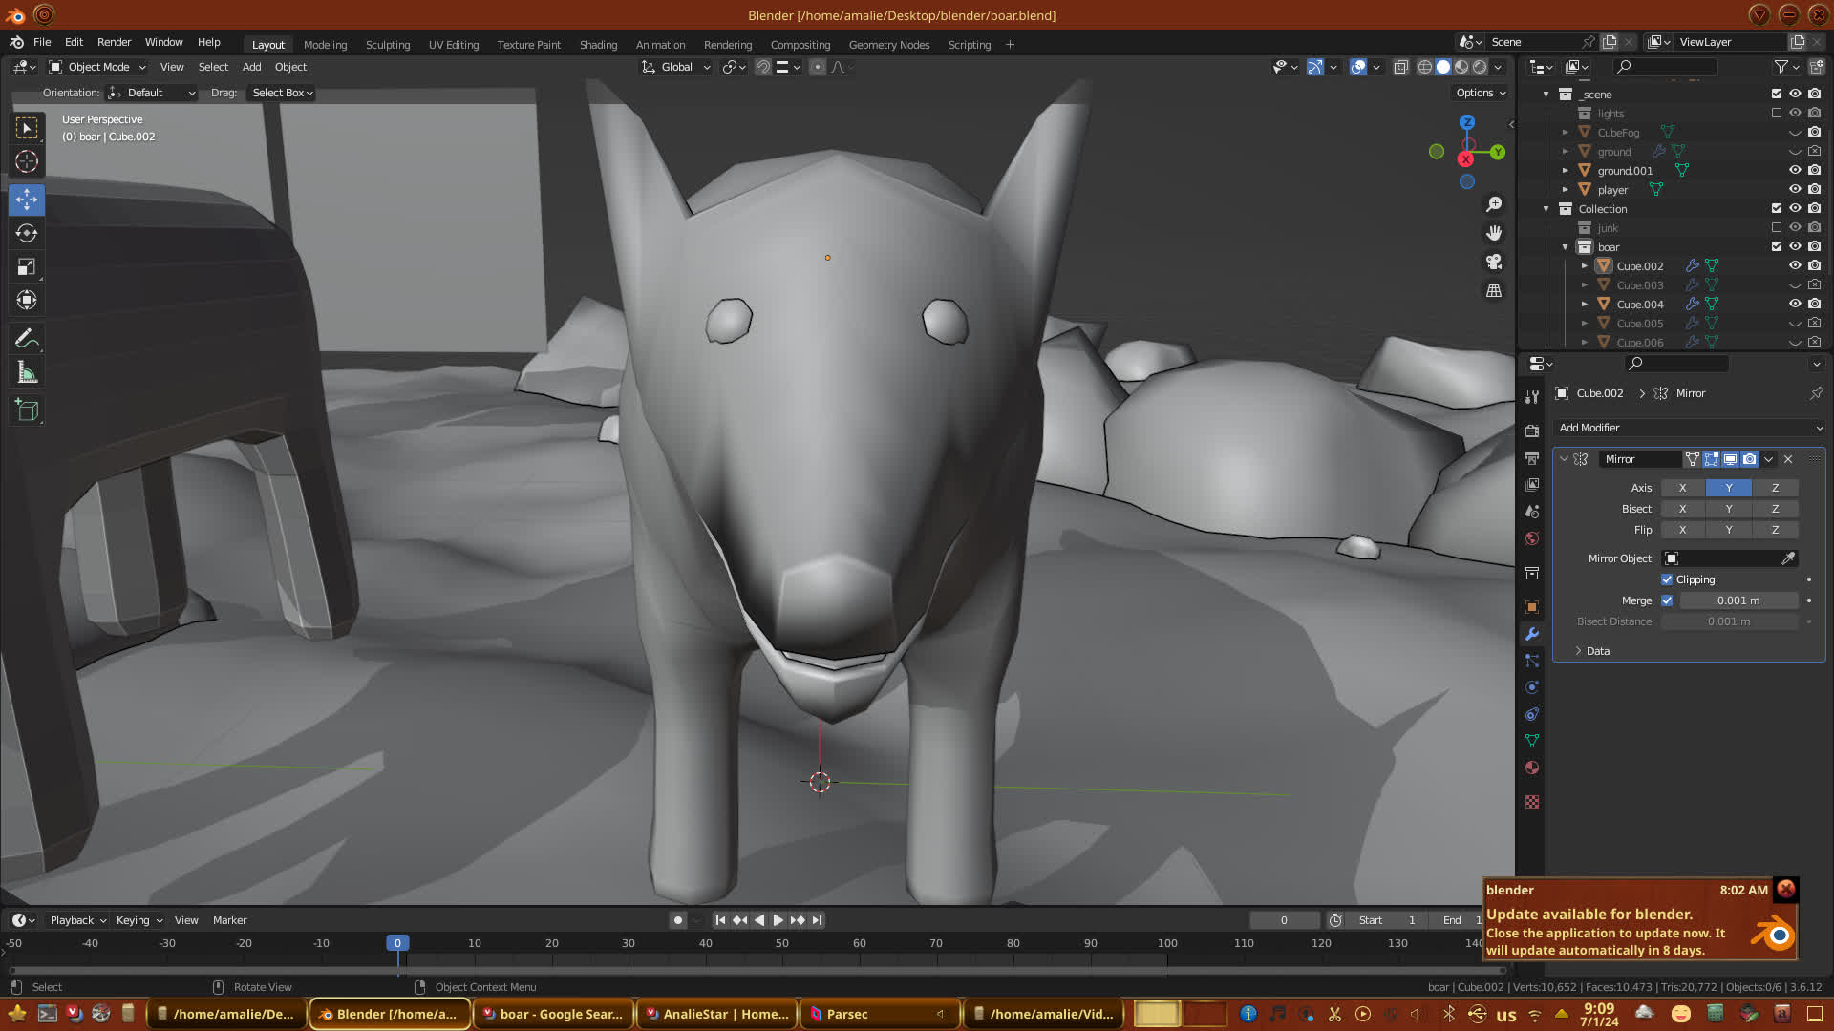This screenshot has height=1031, width=1834.
Task: Click the 3D Cursor tool
Action: click(27, 161)
